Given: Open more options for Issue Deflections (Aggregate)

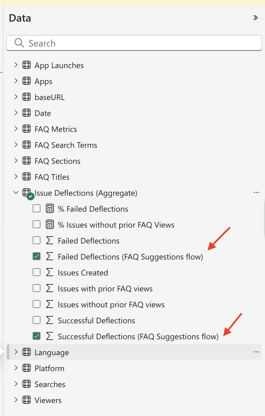Looking at the screenshot, I should pyautogui.click(x=256, y=192).
